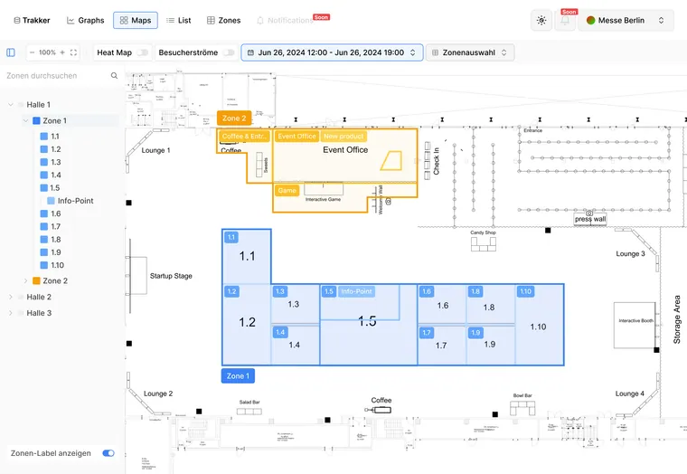Screen dimensions: 687x474
Task: Collapse the Halle 1 tree node
Action: coord(11,105)
